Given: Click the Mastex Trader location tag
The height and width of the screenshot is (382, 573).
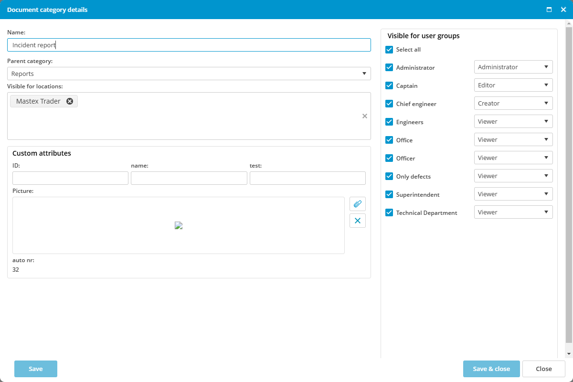Looking at the screenshot, I should pyautogui.click(x=44, y=101).
